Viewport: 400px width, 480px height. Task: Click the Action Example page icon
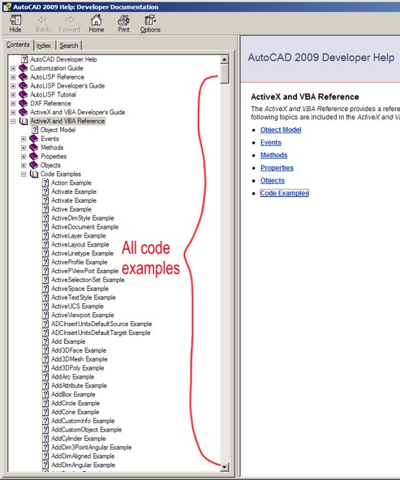[x=45, y=182]
